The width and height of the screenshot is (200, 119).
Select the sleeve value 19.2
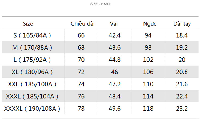click(182, 47)
